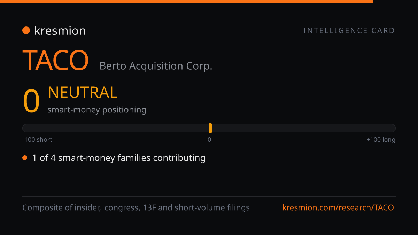Click the TACO ticker symbol
This screenshot has height=235, width=418.
pyautogui.click(x=56, y=61)
